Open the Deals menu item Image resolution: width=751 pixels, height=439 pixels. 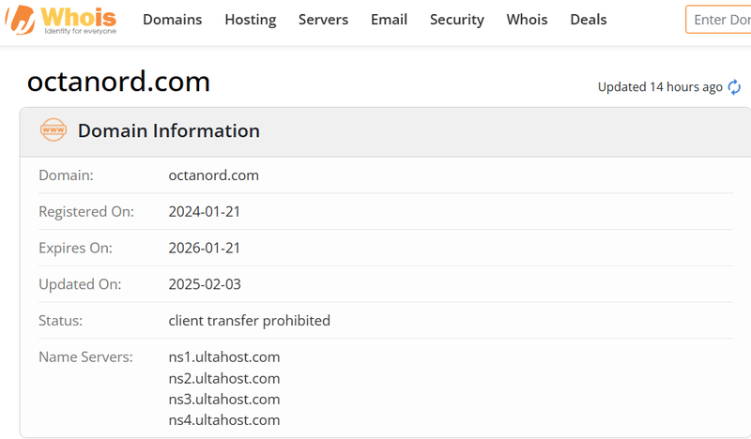(589, 20)
